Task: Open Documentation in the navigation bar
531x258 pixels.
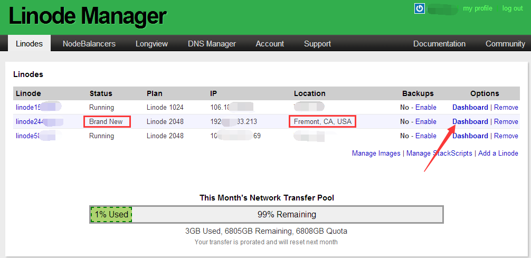Action: coord(439,44)
